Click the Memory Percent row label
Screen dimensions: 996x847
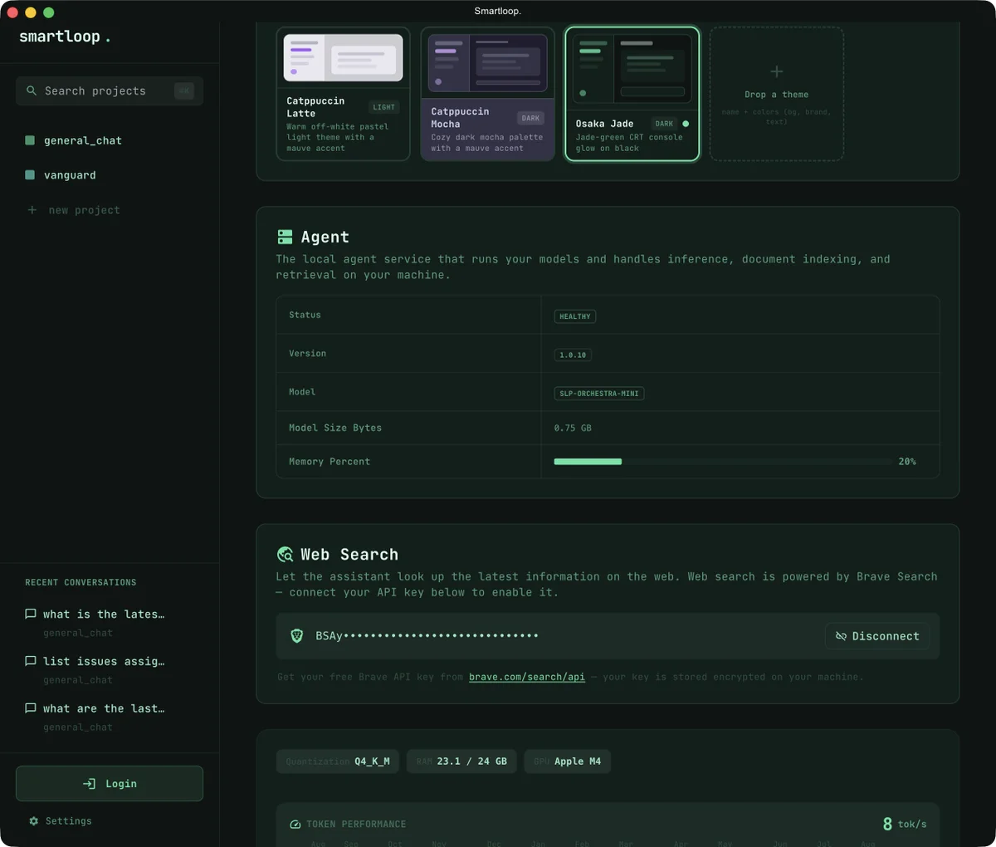pyautogui.click(x=330, y=462)
